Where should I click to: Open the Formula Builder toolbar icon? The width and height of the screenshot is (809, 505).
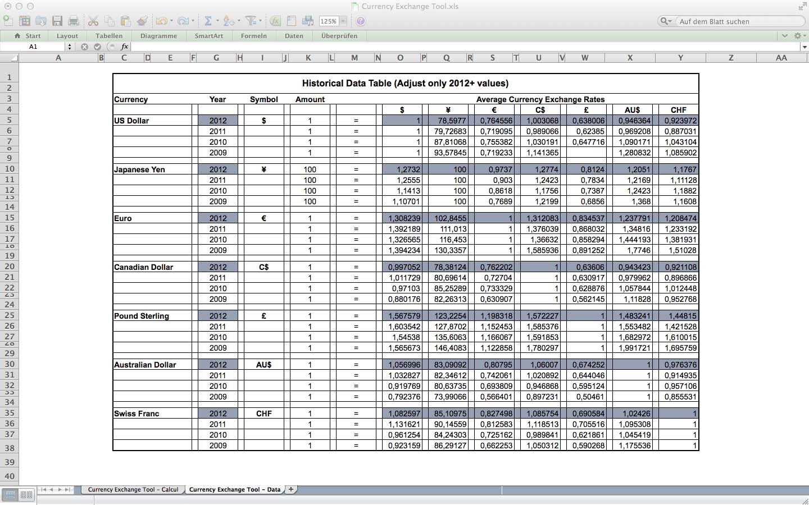[x=275, y=21]
